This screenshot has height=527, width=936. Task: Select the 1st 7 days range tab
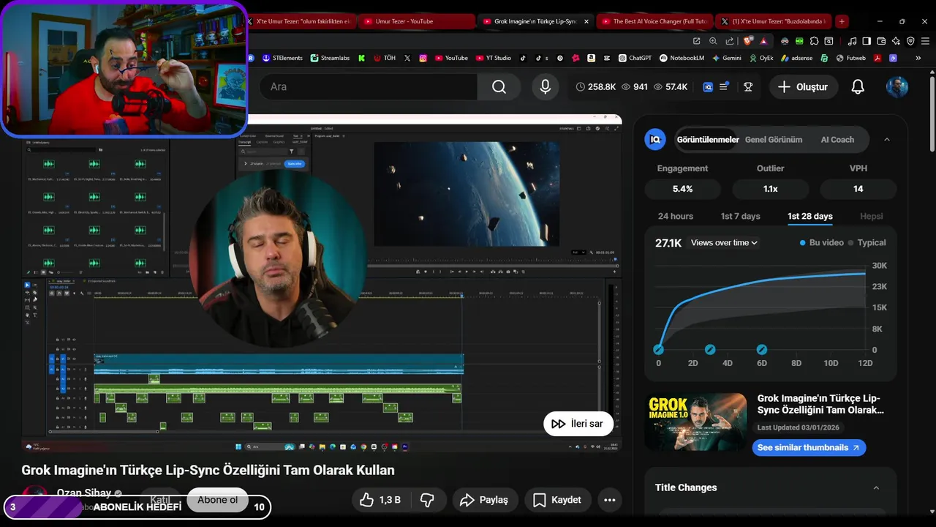[x=740, y=216]
